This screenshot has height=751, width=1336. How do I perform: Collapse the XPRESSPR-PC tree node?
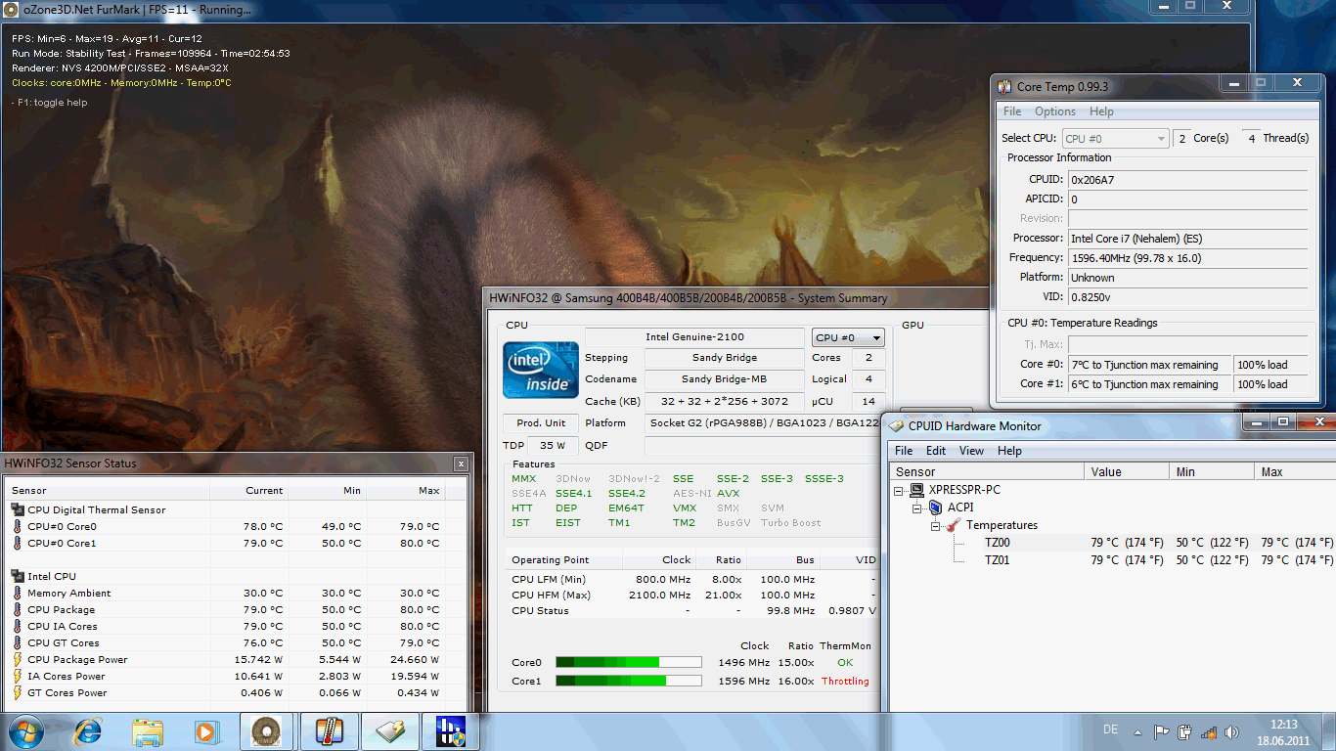click(x=899, y=490)
